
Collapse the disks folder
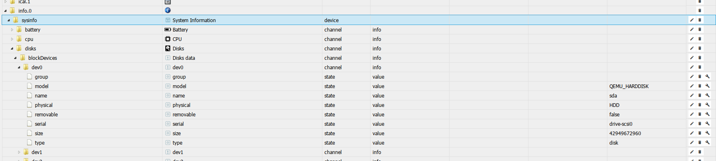[12, 49]
